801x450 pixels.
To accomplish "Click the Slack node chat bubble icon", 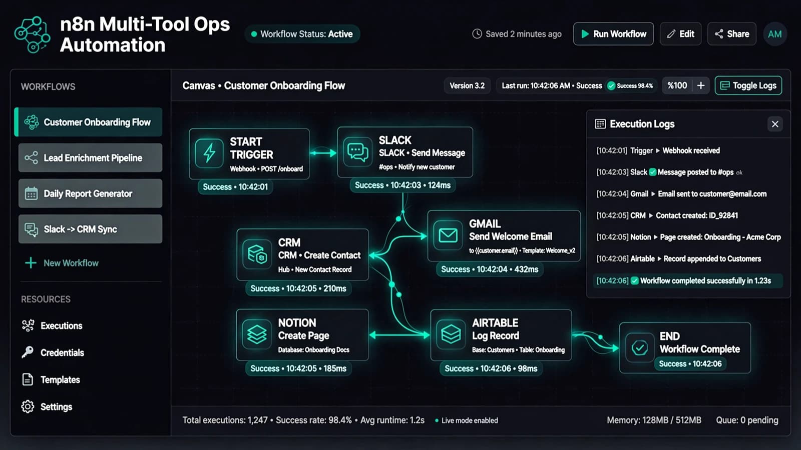I will (x=358, y=151).
